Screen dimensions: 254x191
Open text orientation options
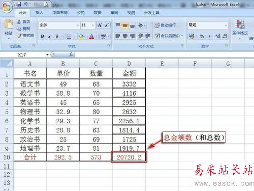[142, 25]
